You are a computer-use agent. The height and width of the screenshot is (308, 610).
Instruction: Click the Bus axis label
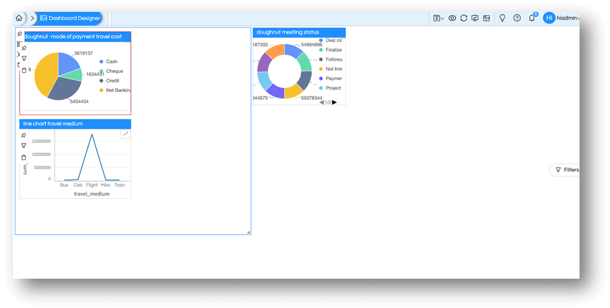pos(64,185)
